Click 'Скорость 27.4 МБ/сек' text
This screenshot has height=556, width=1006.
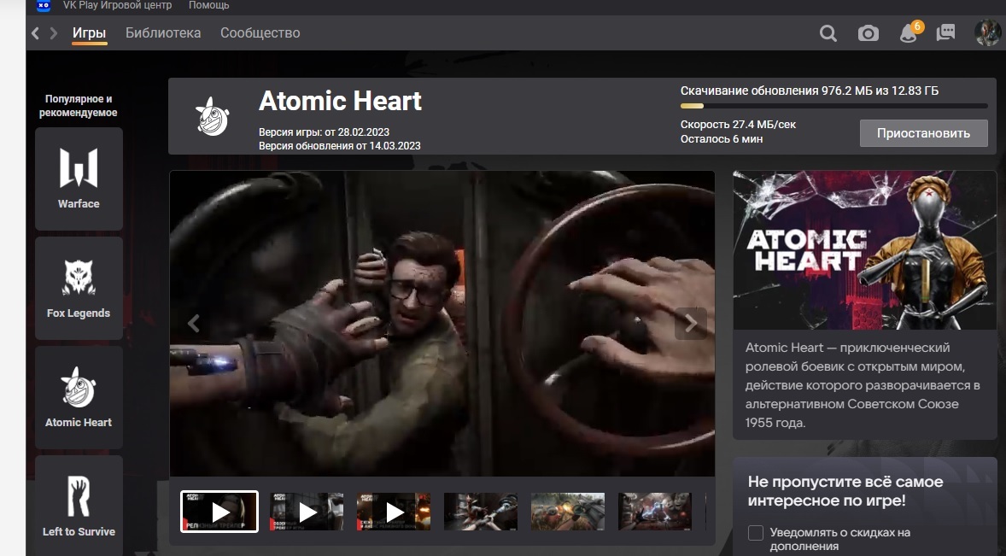tap(738, 125)
